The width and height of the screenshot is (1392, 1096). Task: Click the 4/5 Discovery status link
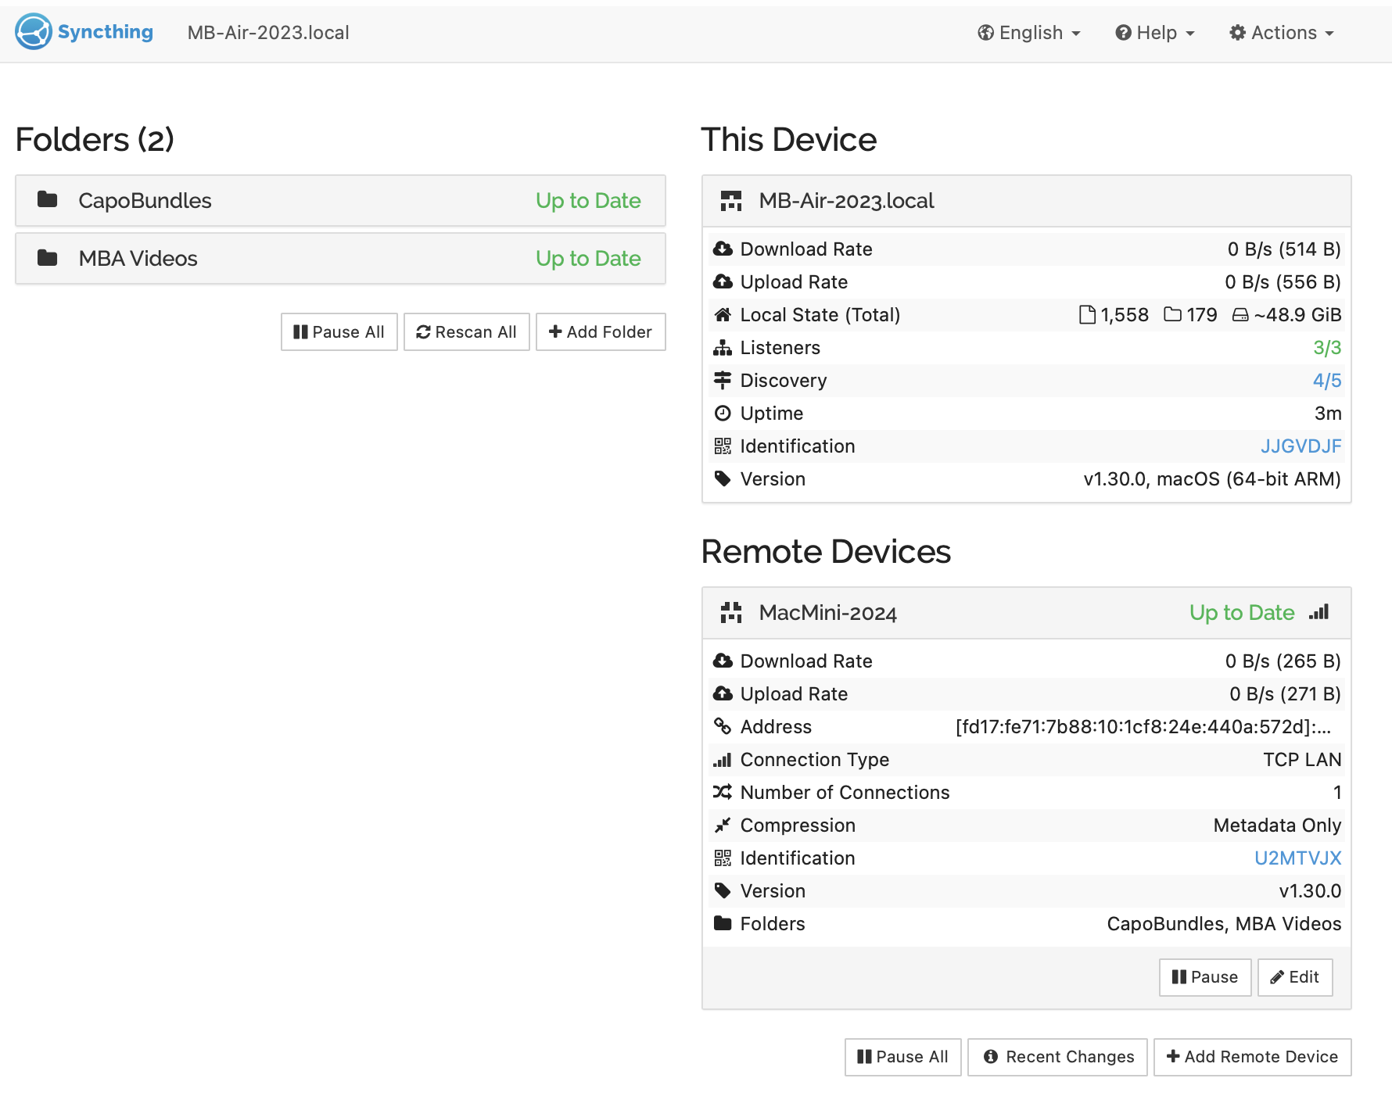[1326, 381]
